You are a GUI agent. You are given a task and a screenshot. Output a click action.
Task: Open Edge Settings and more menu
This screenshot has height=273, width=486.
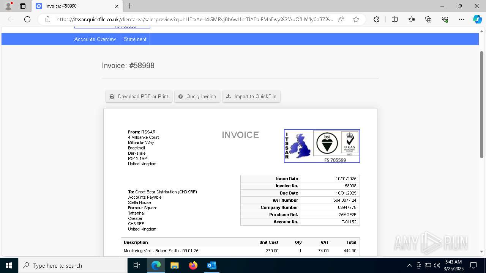point(462,19)
